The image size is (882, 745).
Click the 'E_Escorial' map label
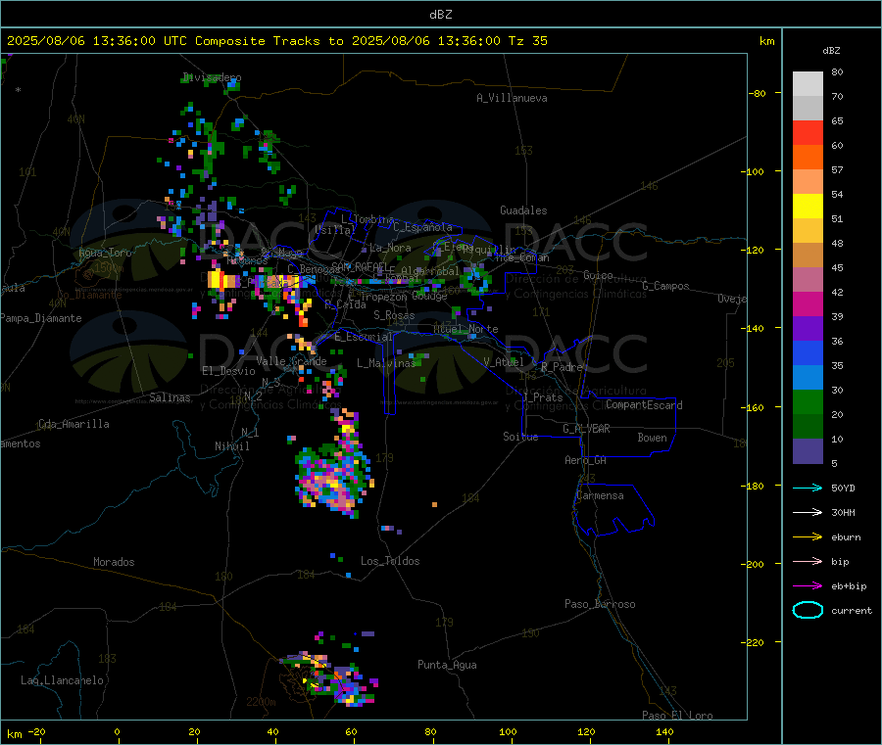[x=364, y=337]
